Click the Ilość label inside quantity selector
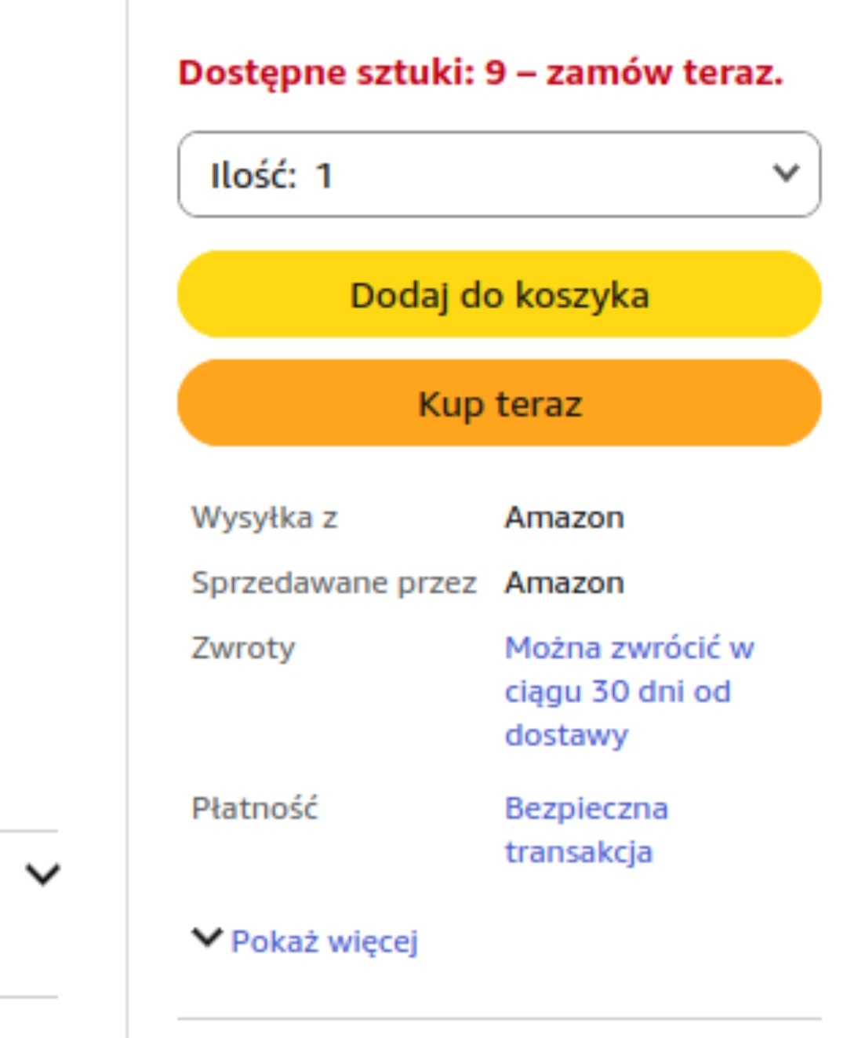The width and height of the screenshot is (847, 1038). tap(253, 175)
